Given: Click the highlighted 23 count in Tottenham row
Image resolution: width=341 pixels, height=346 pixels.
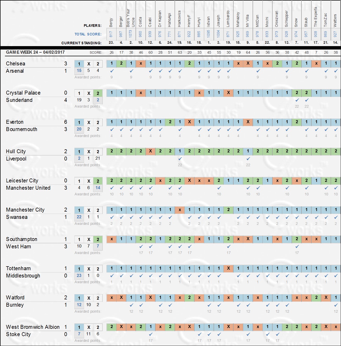Looking at the screenshot, I should click(79, 275).
